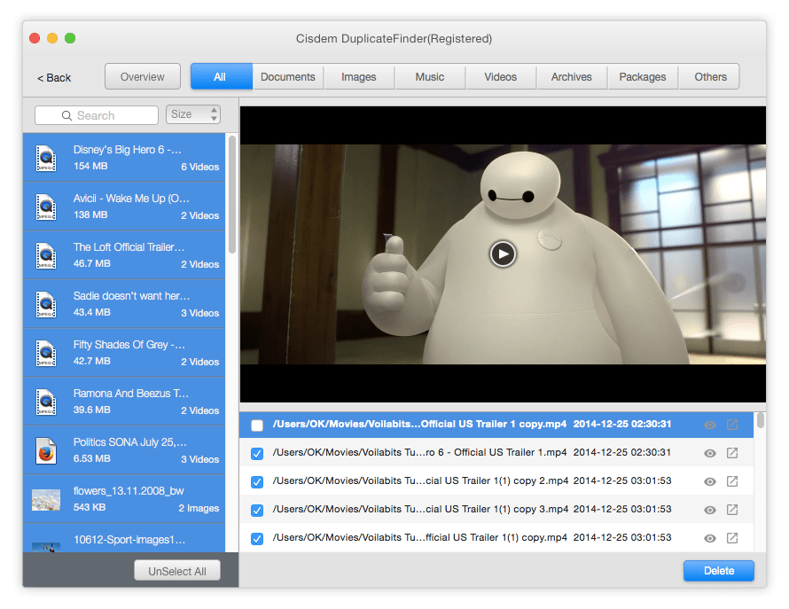Click the Back link
The height and width of the screenshot is (609, 789).
tap(55, 78)
